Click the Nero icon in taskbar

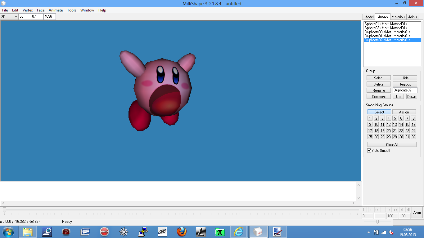pos(104,231)
